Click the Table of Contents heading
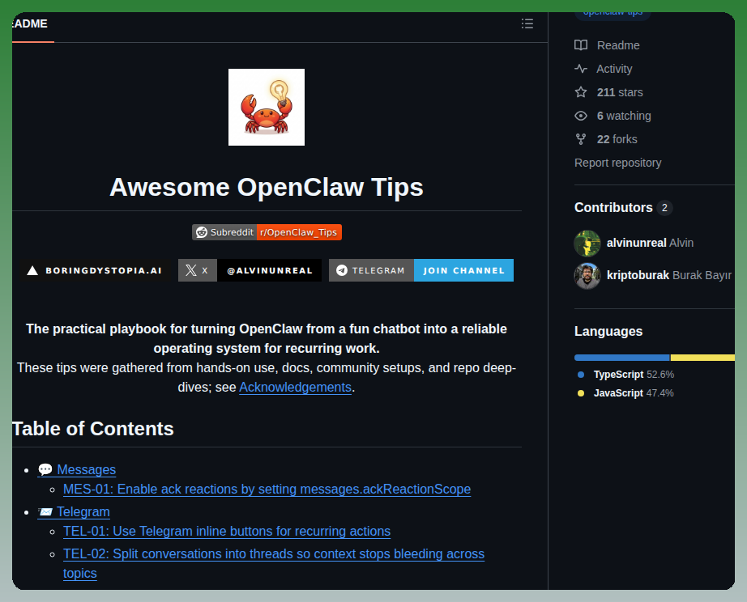Image resolution: width=747 pixels, height=602 pixels. pyautogui.click(x=93, y=429)
